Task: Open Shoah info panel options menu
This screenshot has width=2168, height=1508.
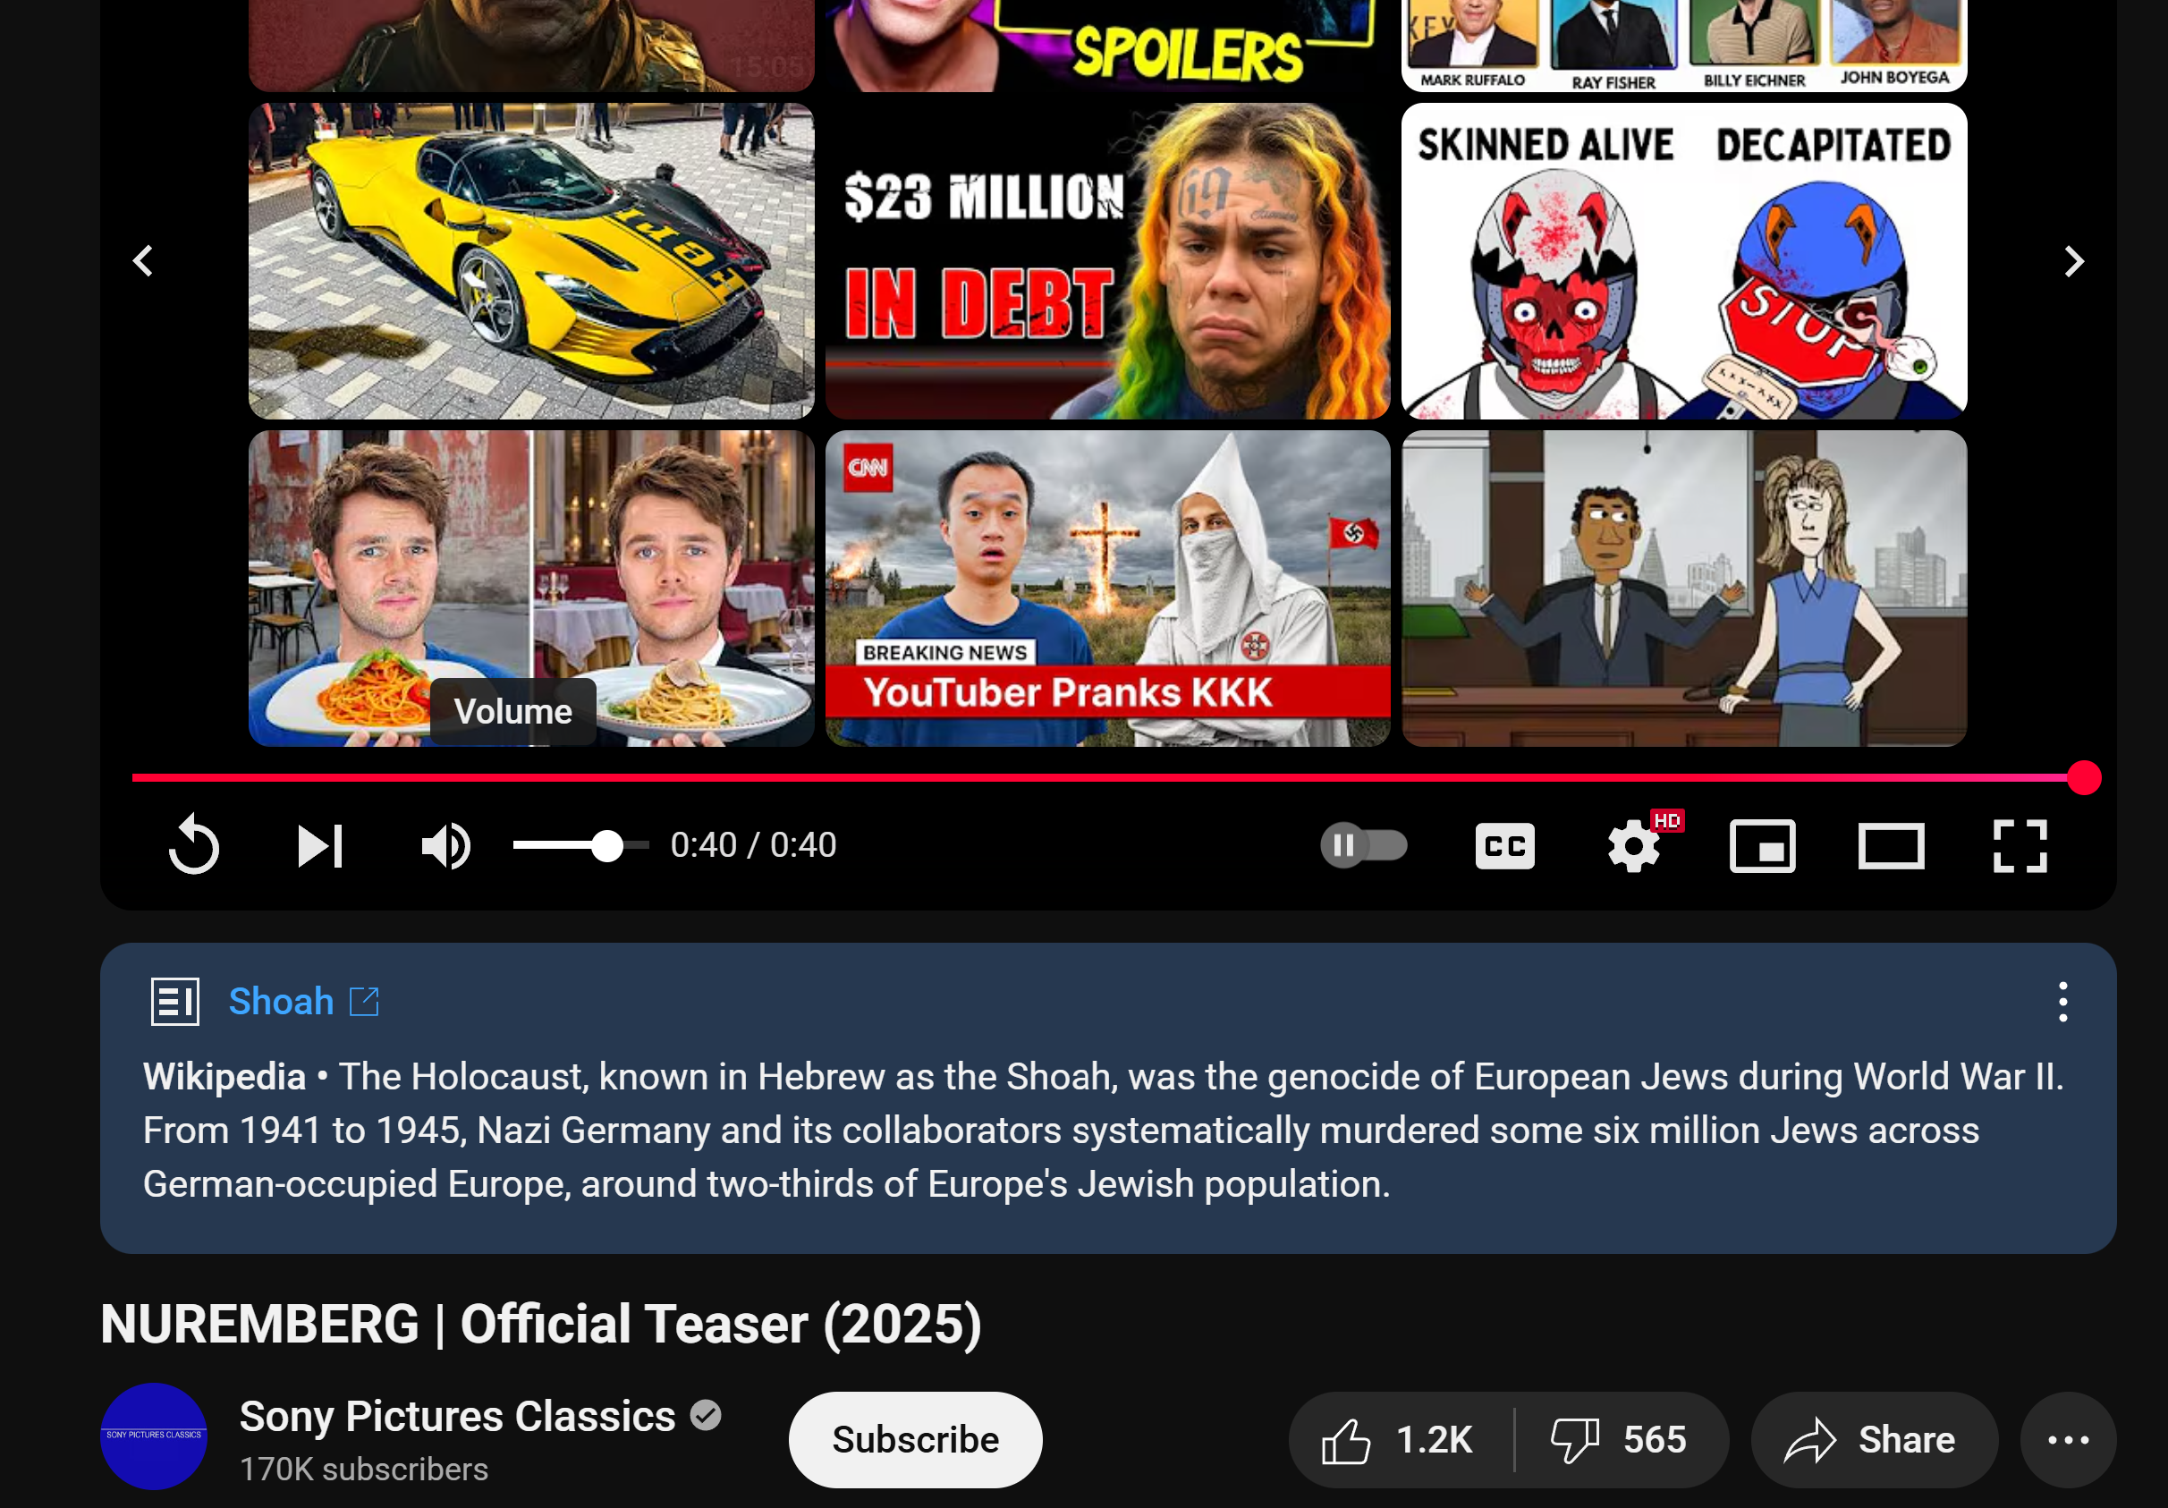Action: pyautogui.click(x=2062, y=1001)
